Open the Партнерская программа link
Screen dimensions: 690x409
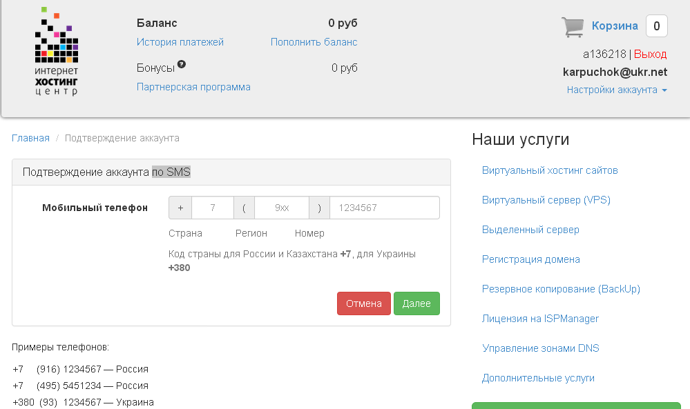pos(193,87)
